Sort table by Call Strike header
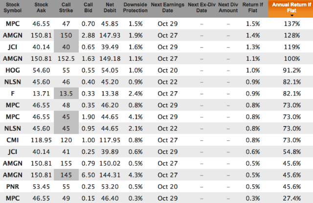 66,8
